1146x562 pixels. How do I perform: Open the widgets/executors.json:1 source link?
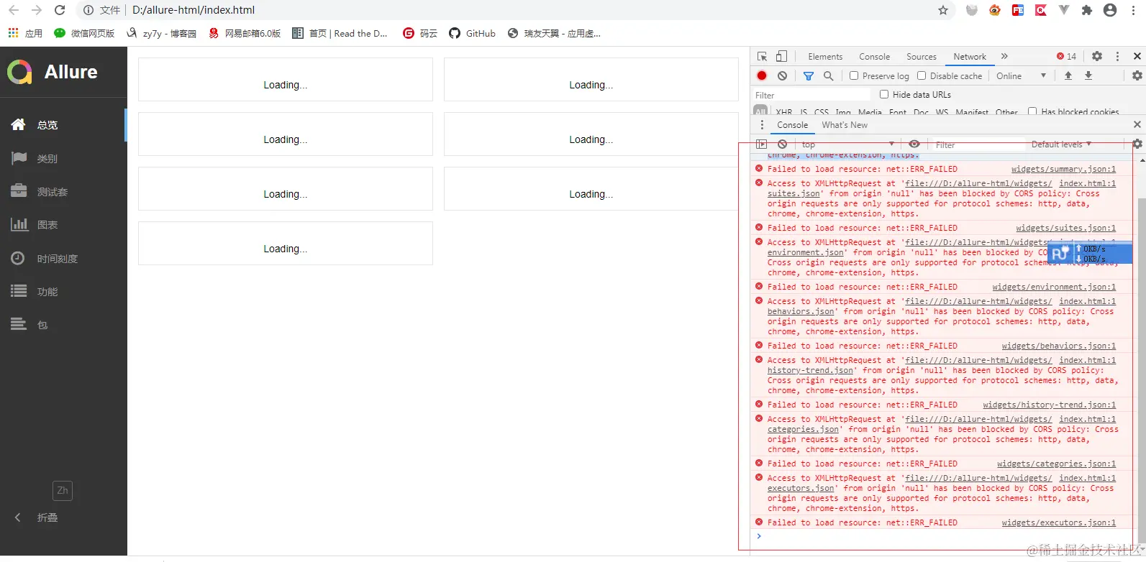(x=1059, y=522)
